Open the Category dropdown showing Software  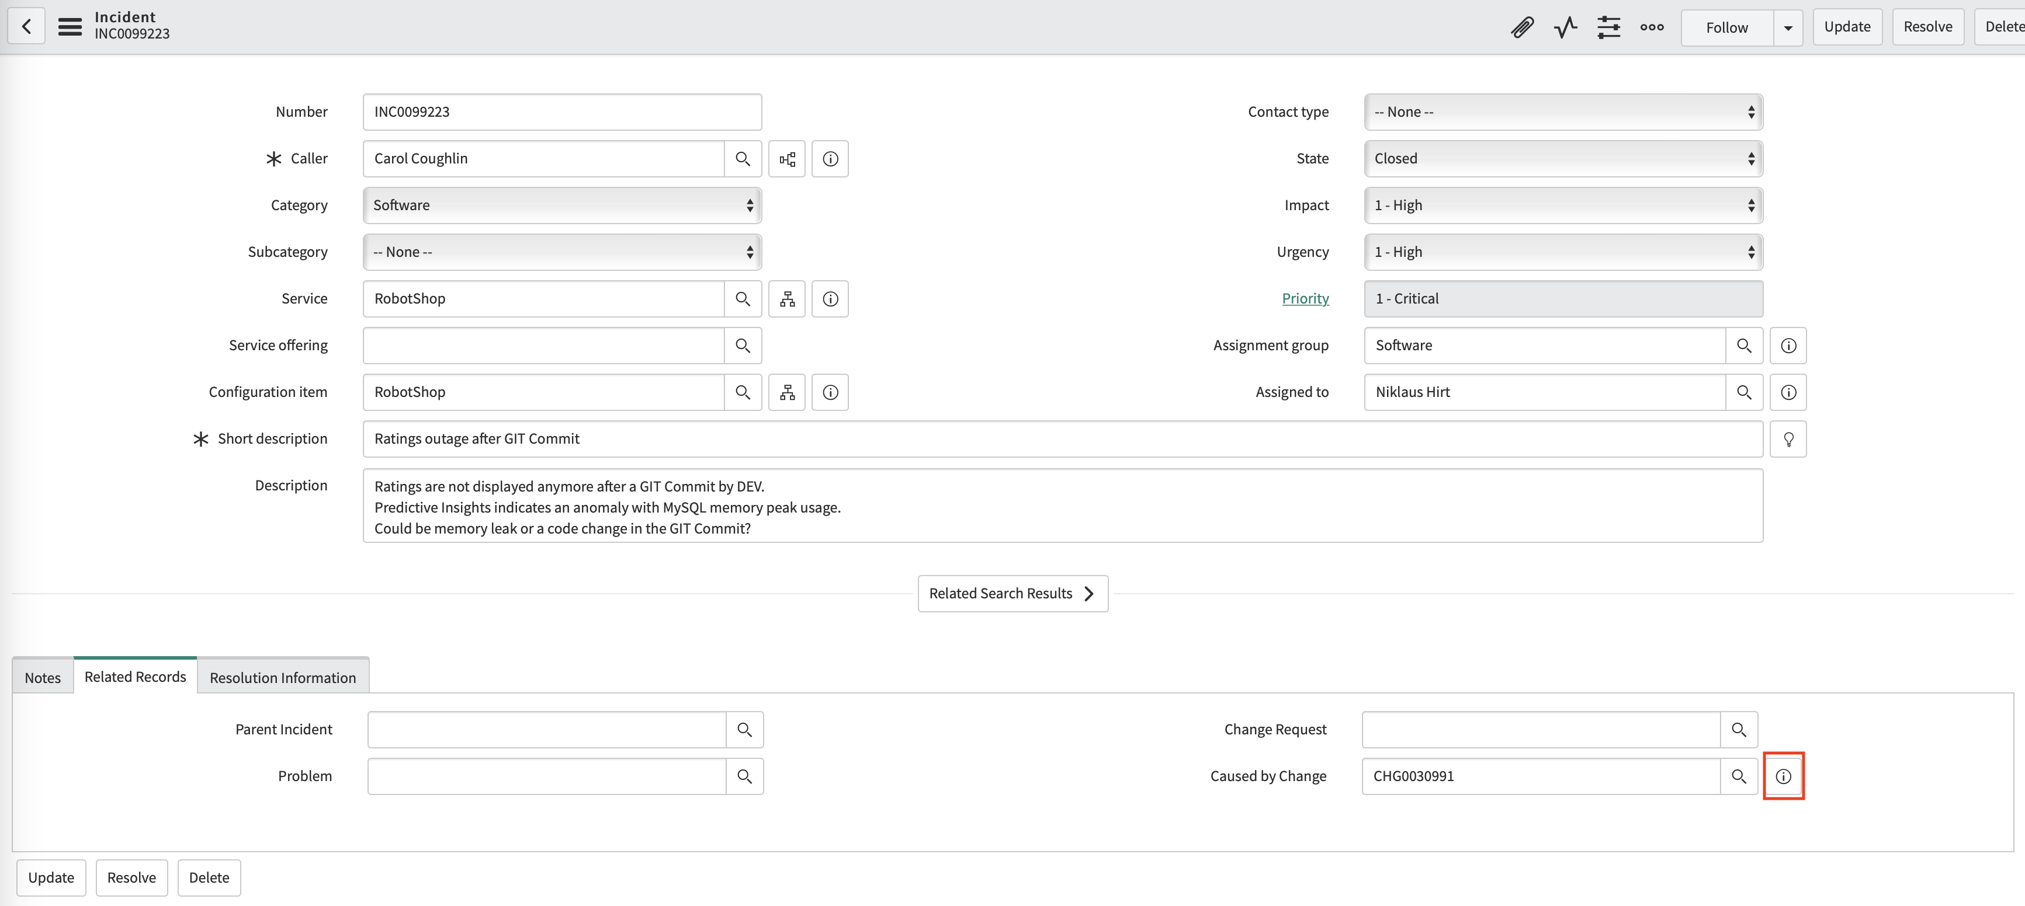pos(562,205)
